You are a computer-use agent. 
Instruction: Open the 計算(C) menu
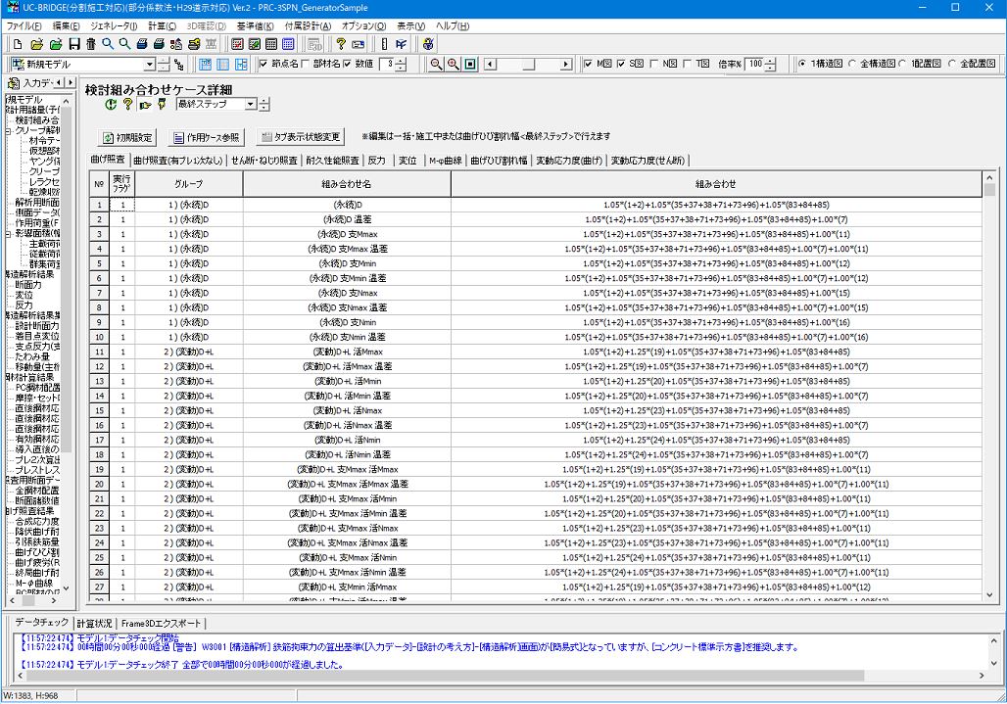click(163, 25)
